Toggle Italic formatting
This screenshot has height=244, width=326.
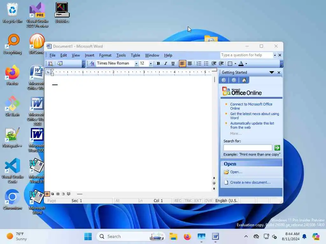166,64
